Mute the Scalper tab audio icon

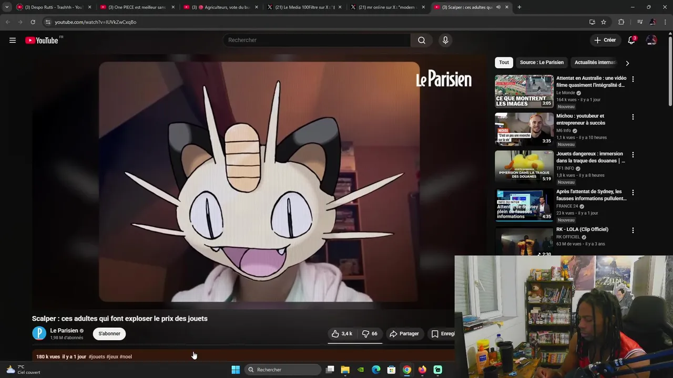(498, 7)
